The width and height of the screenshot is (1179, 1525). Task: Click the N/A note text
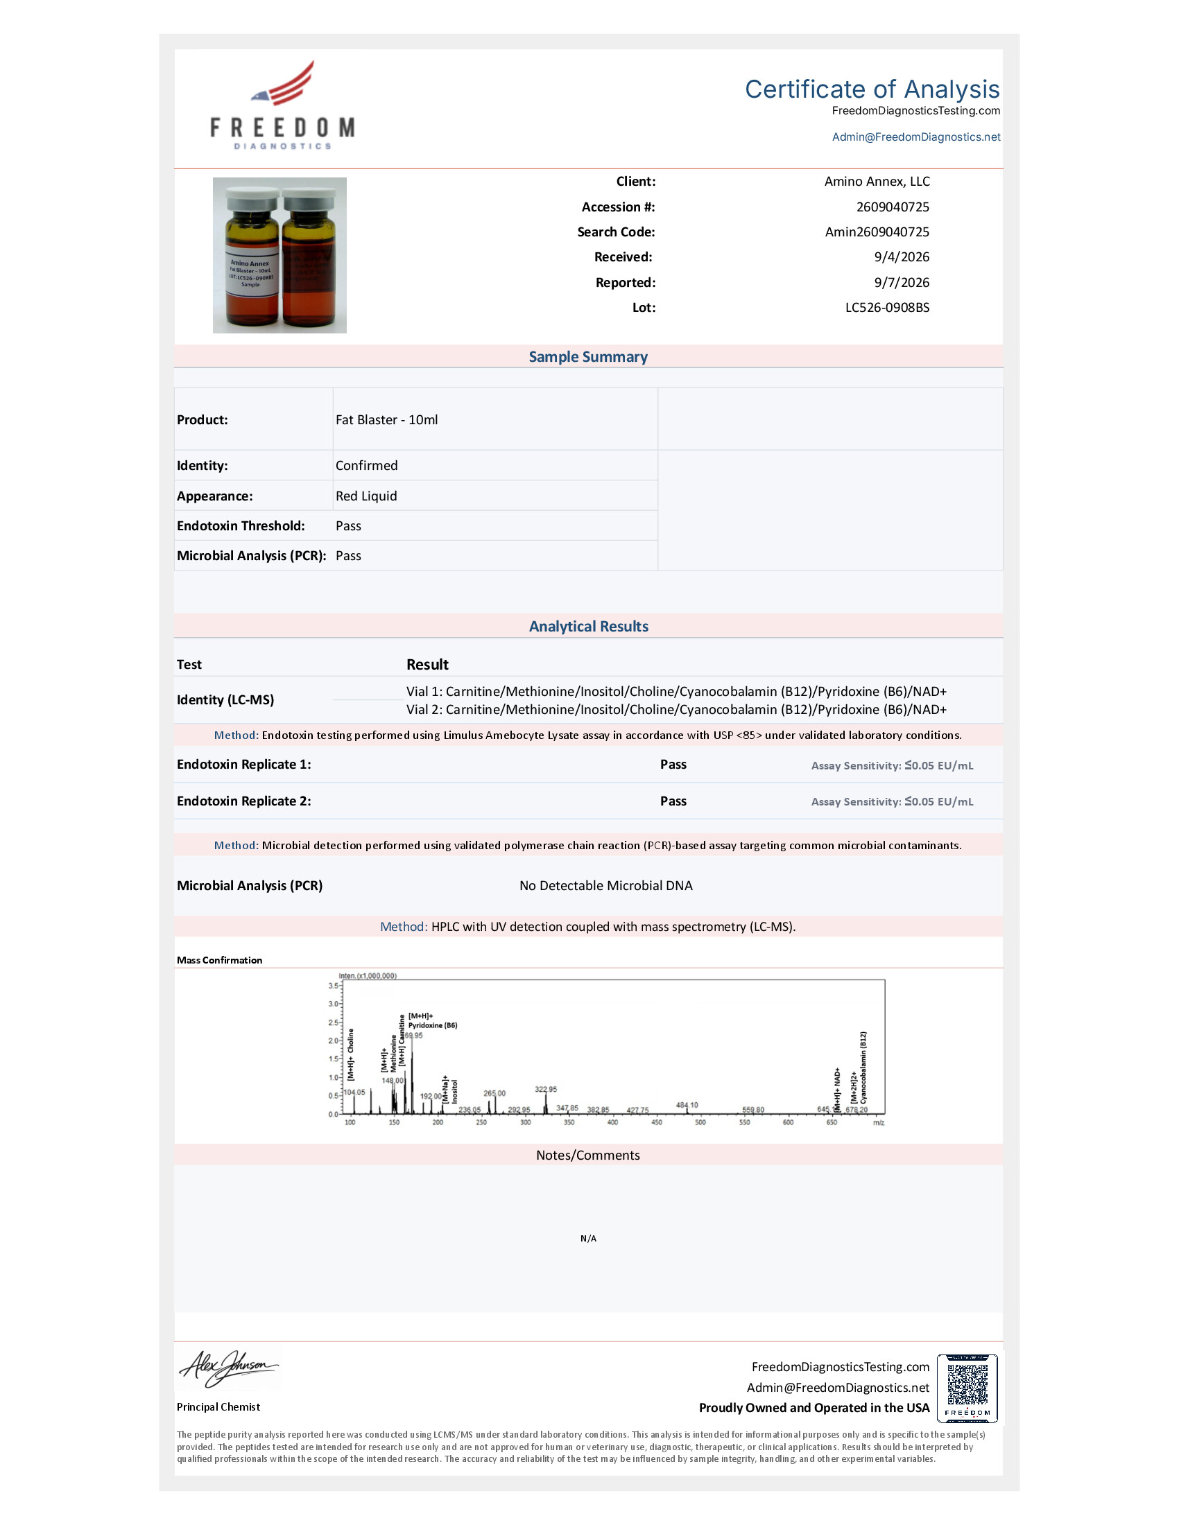click(x=588, y=1238)
